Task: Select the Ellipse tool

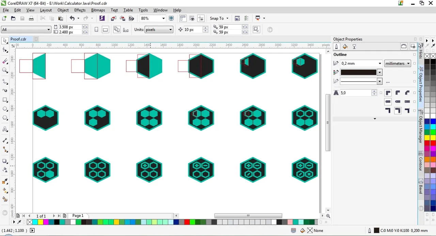Action: click(5, 109)
